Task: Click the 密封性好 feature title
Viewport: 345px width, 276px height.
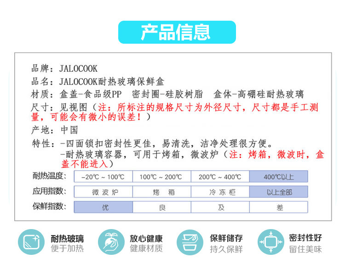Action: coord(305,238)
